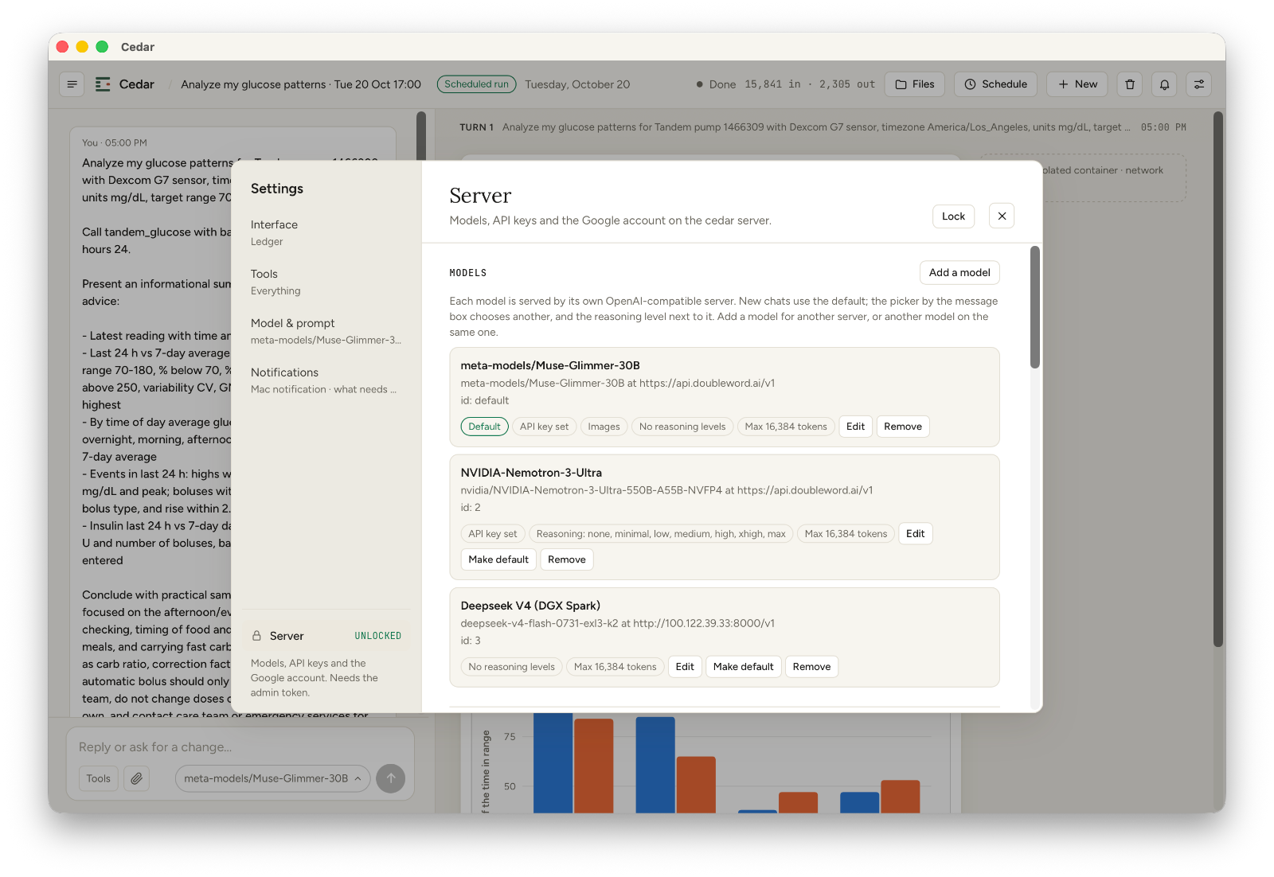Focus the Reply or ask message field
The width and height of the screenshot is (1274, 877).
tap(240, 747)
